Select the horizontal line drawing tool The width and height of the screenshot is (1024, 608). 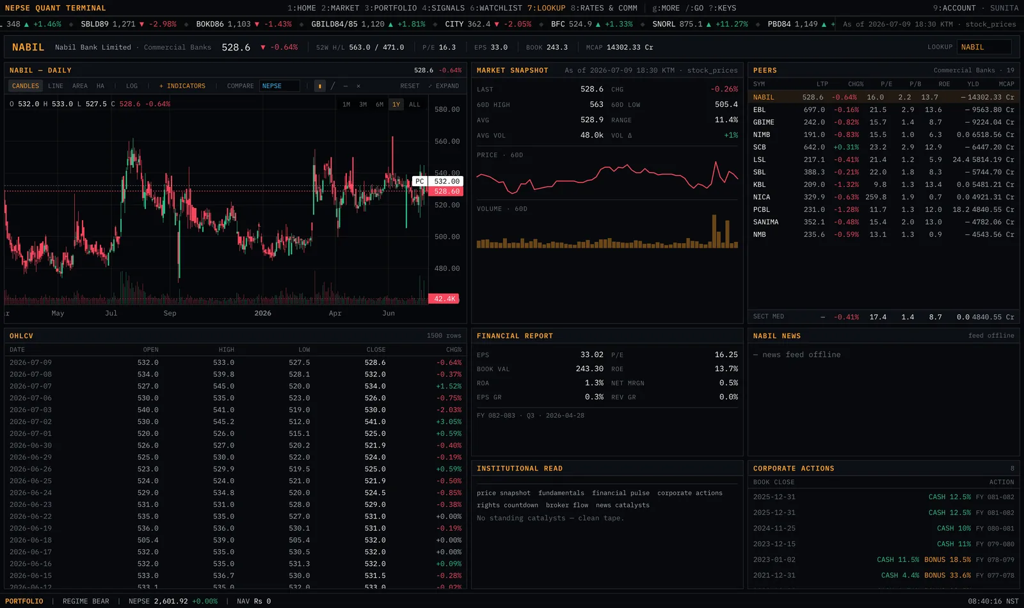[x=346, y=86]
